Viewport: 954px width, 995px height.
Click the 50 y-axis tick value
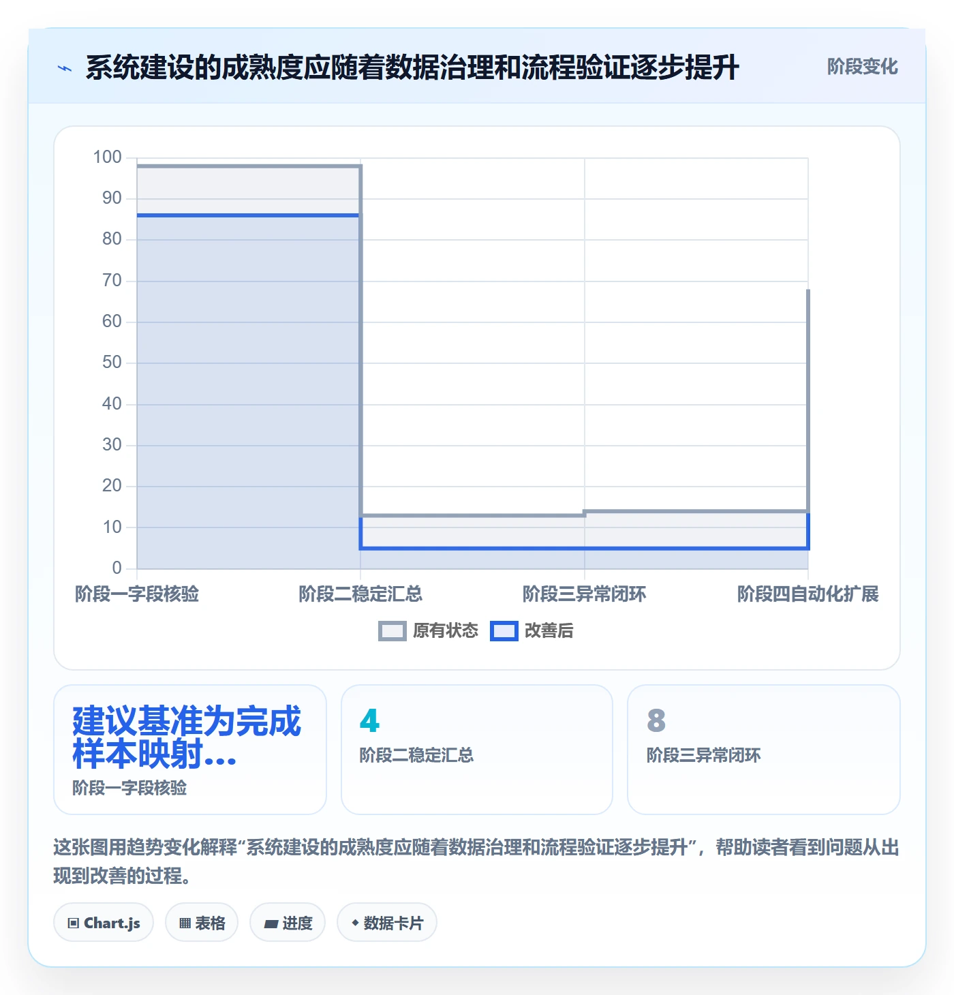[x=112, y=363]
